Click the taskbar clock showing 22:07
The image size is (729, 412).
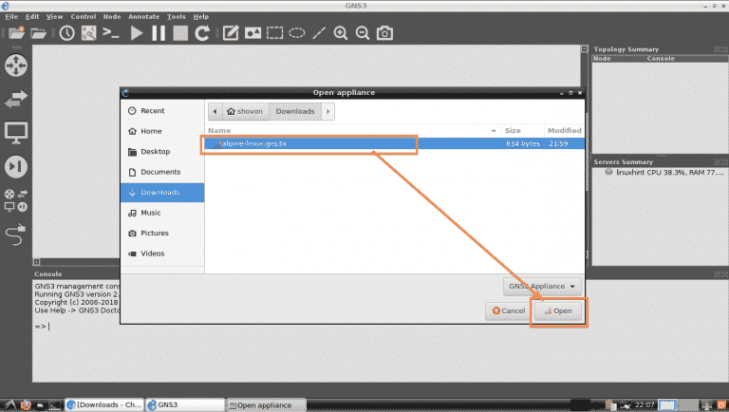pos(645,405)
